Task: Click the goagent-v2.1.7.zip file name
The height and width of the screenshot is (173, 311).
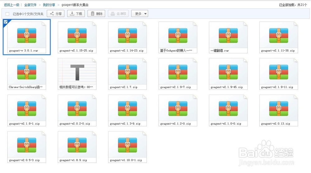Action: [x=123, y=87]
